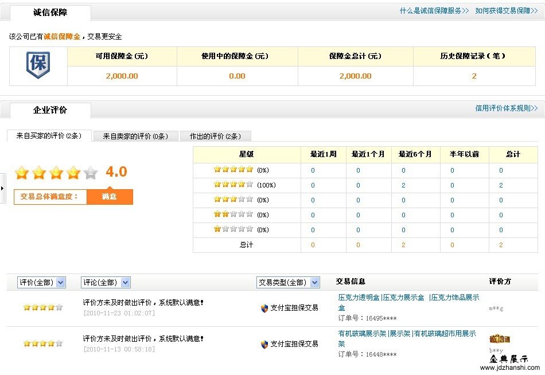Click the orange 诚信保障金 link

click(x=62, y=37)
